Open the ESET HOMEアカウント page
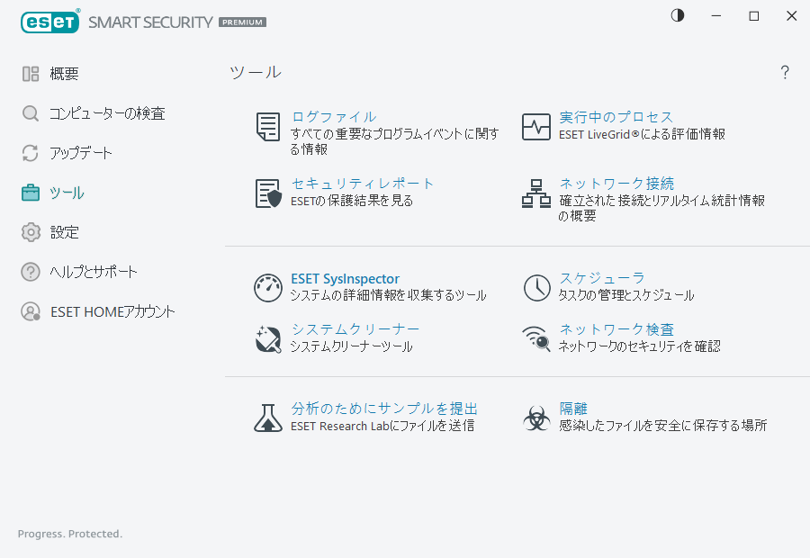This screenshot has width=810, height=558. click(99, 311)
